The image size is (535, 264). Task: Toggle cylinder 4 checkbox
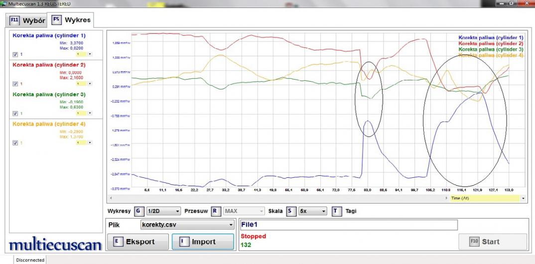[x=15, y=143]
